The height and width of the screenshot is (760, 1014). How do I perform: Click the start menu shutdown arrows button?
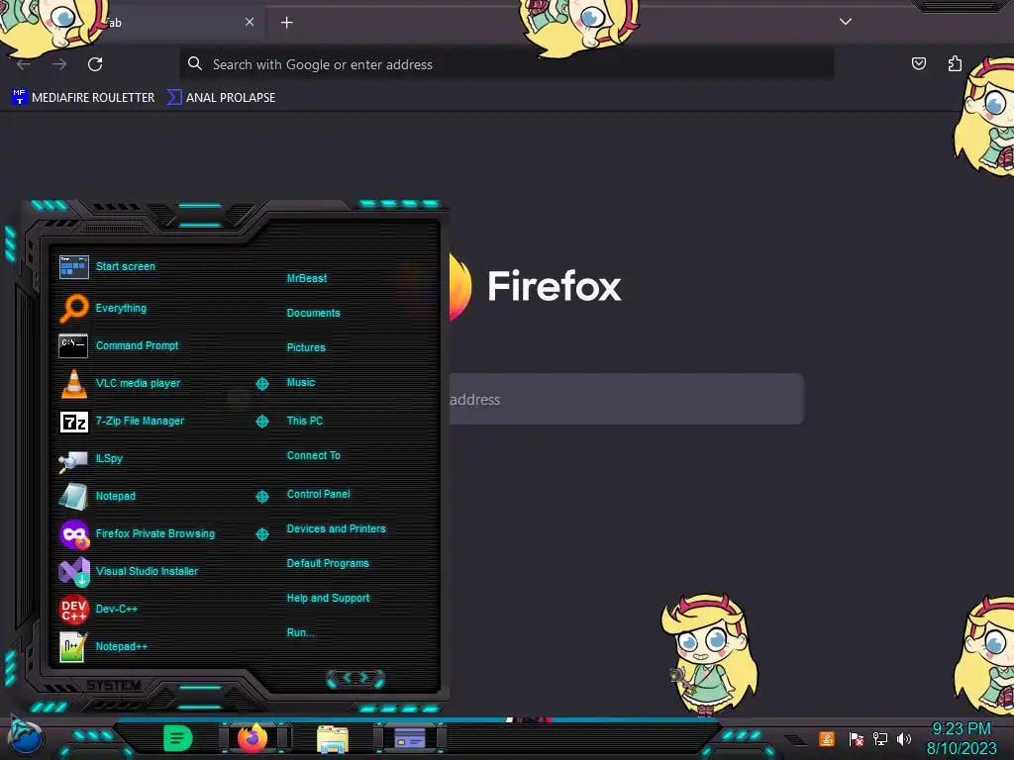[x=355, y=678]
